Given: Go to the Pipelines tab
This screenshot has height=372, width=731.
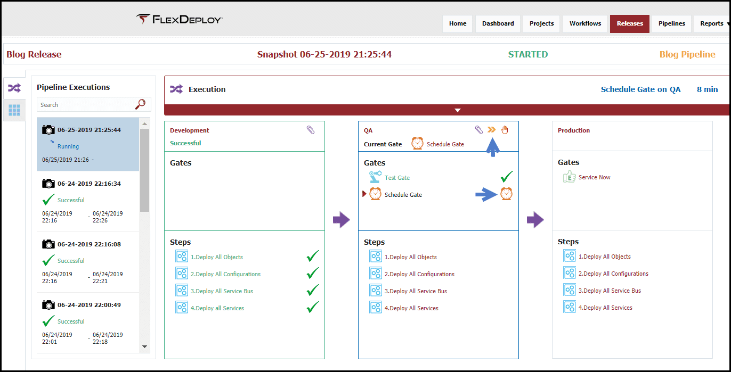Looking at the screenshot, I should point(671,23).
